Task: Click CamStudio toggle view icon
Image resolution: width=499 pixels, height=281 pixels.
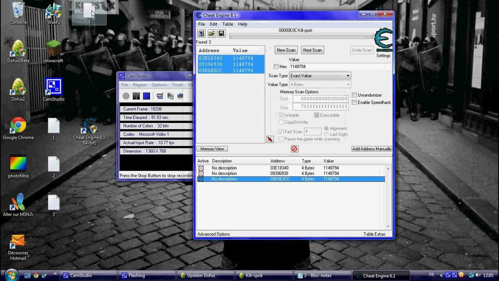Action: (x=160, y=96)
